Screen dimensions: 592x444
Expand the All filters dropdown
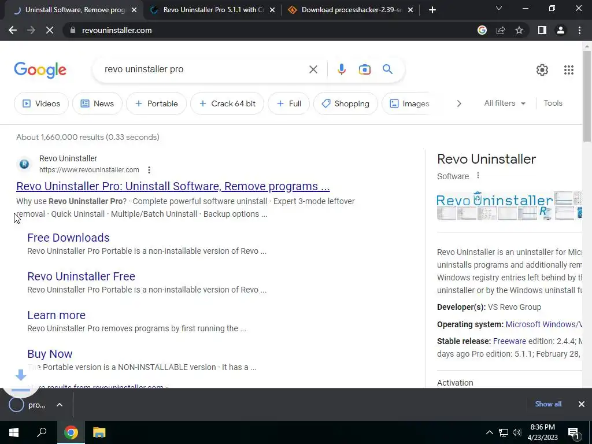coord(505,103)
